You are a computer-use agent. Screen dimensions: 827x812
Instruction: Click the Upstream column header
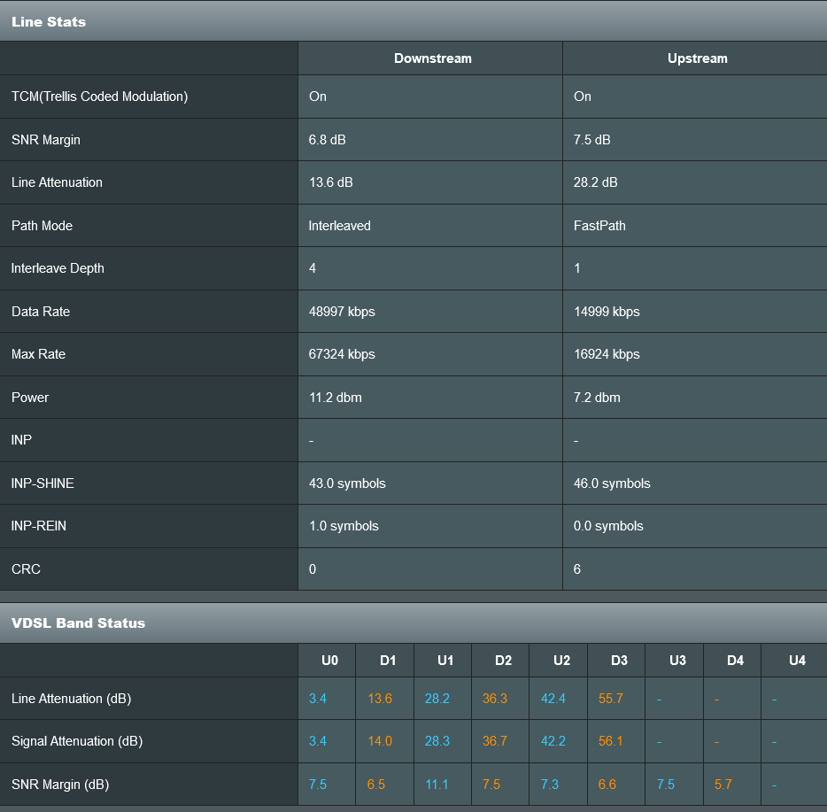(697, 58)
